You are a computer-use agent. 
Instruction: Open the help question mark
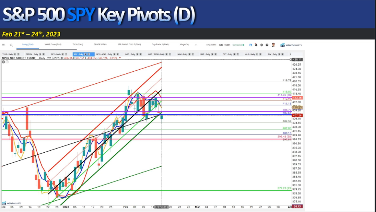coord(267,45)
